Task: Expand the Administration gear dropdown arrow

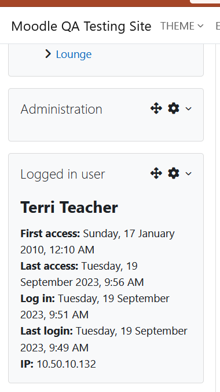Action: [189, 108]
